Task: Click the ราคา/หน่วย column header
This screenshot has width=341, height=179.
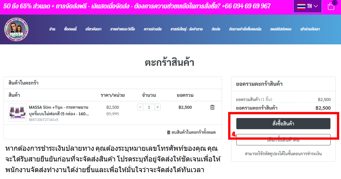Action: click(113, 95)
